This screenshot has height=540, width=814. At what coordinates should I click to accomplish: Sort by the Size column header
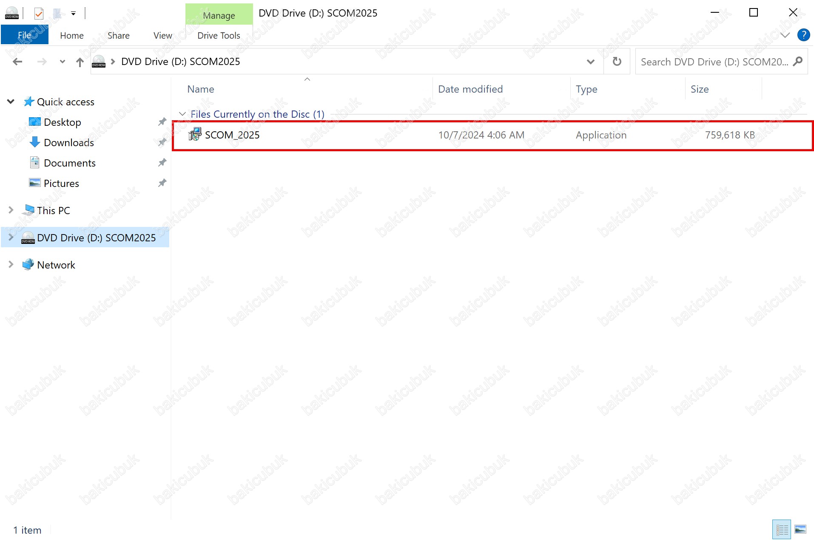coord(723,89)
